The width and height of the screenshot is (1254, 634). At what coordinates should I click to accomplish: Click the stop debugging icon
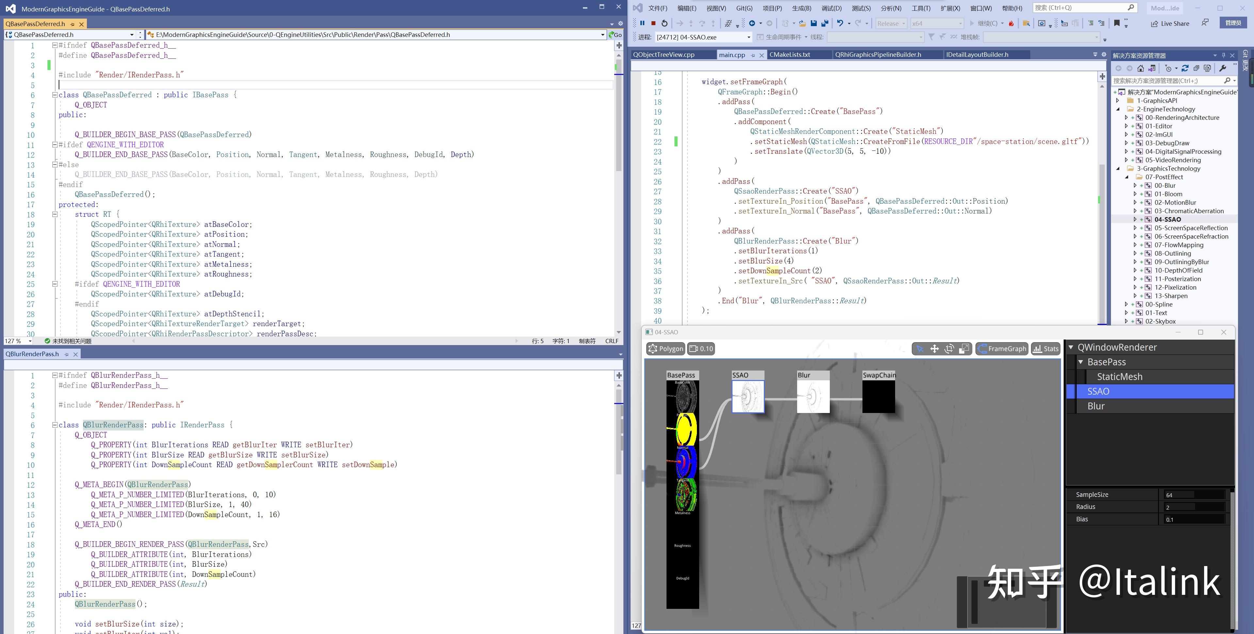pyautogui.click(x=654, y=24)
